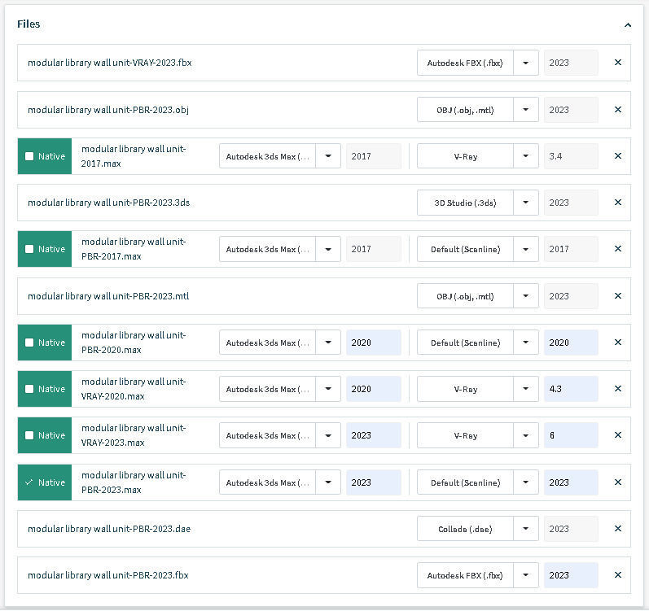The width and height of the screenshot is (649, 611).
Task: Remove the PBR-2023.mtl file row
Action: click(x=618, y=296)
